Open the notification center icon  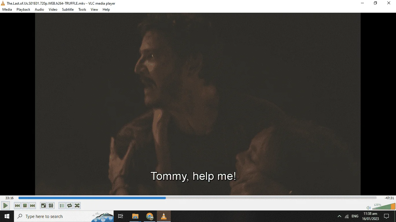pos(386,216)
